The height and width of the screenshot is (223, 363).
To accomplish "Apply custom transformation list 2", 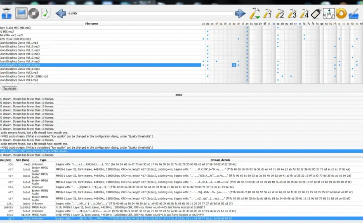I will tap(280, 14).
